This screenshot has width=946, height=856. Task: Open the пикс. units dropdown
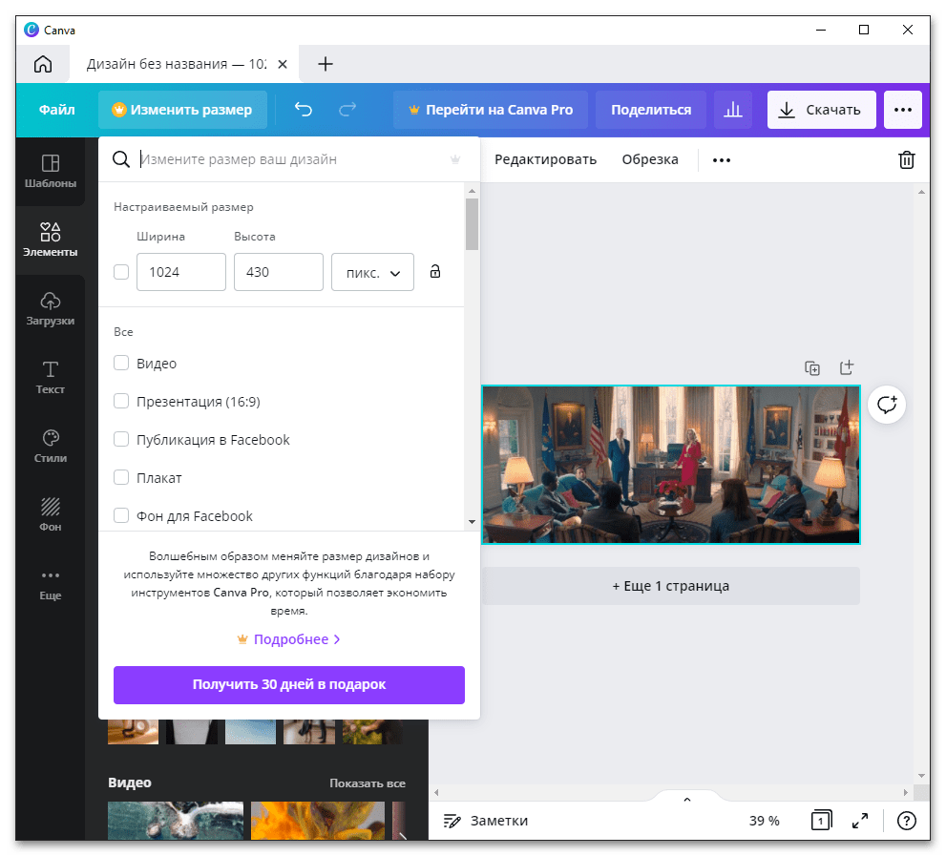pos(372,272)
